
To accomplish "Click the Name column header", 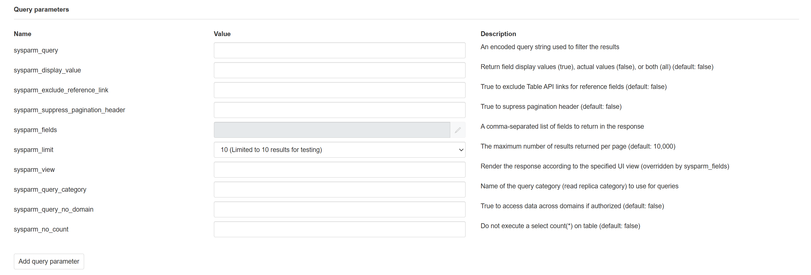I will (x=22, y=34).
